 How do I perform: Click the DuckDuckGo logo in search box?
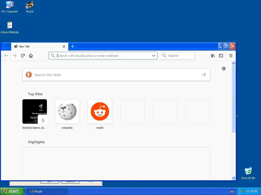(29, 75)
